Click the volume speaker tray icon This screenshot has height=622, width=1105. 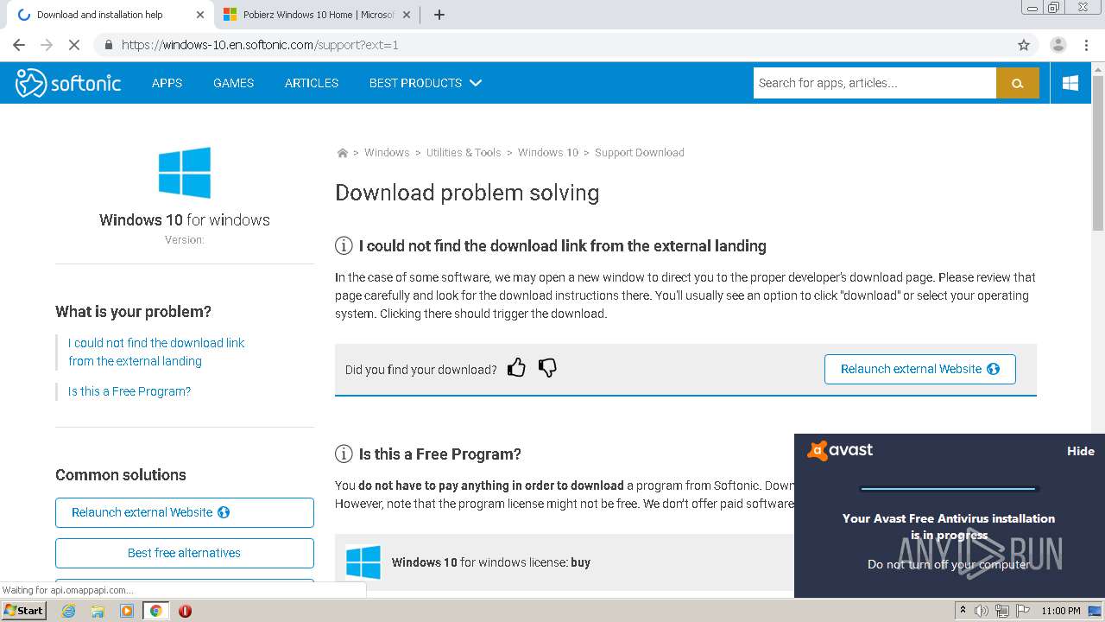coord(982,611)
